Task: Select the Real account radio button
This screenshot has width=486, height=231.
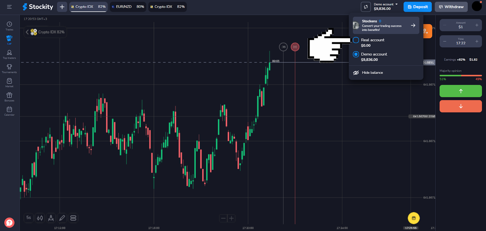Action: [356, 40]
